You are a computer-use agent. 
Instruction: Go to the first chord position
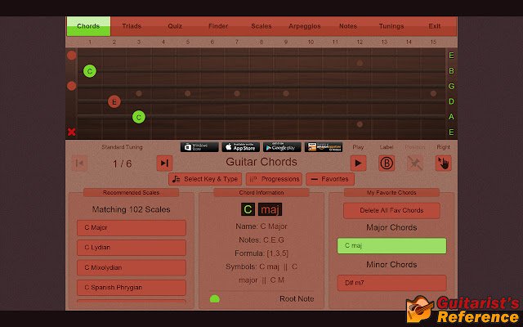(79, 163)
